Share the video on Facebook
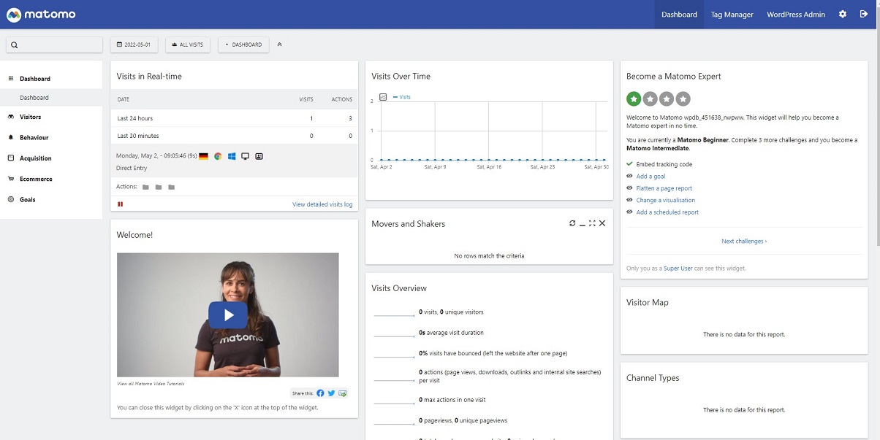This screenshot has height=440, width=880. [320, 393]
